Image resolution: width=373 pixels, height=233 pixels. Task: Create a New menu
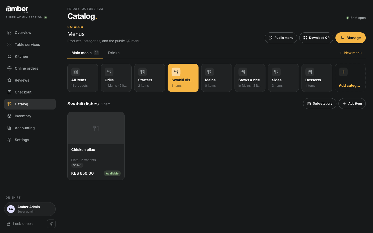pos(350,53)
